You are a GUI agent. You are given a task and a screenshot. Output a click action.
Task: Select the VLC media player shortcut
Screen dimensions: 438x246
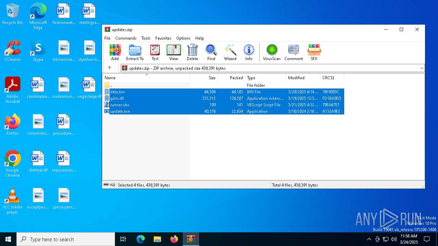pos(13,201)
